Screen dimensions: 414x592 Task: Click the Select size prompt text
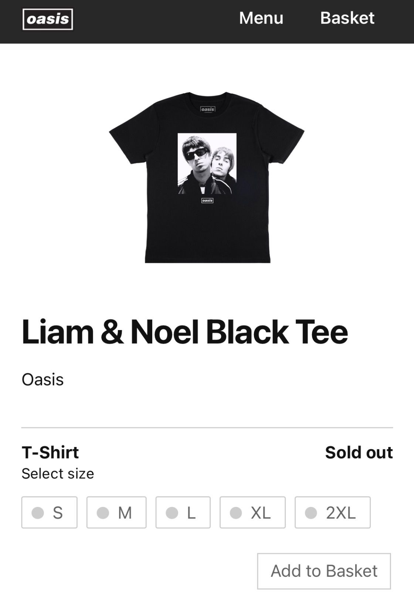[58, 474]
